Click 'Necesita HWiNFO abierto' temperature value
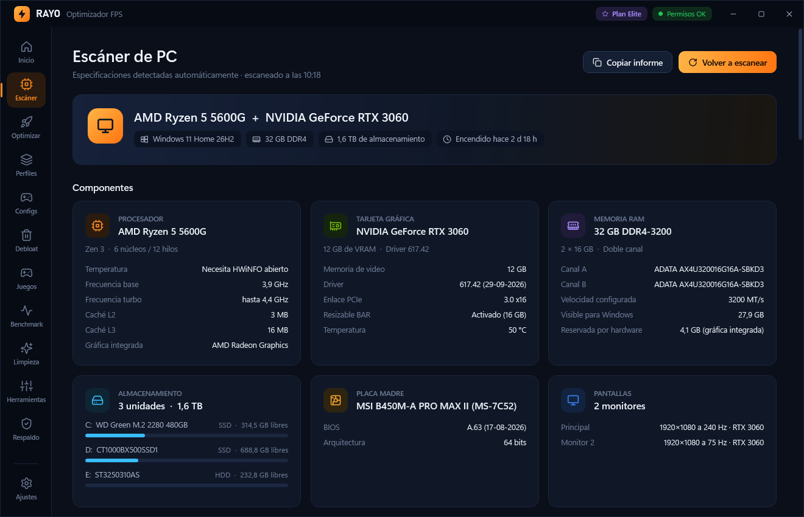Screen dimensions: 804x517 pyautogui.click(x=245, y=269)
